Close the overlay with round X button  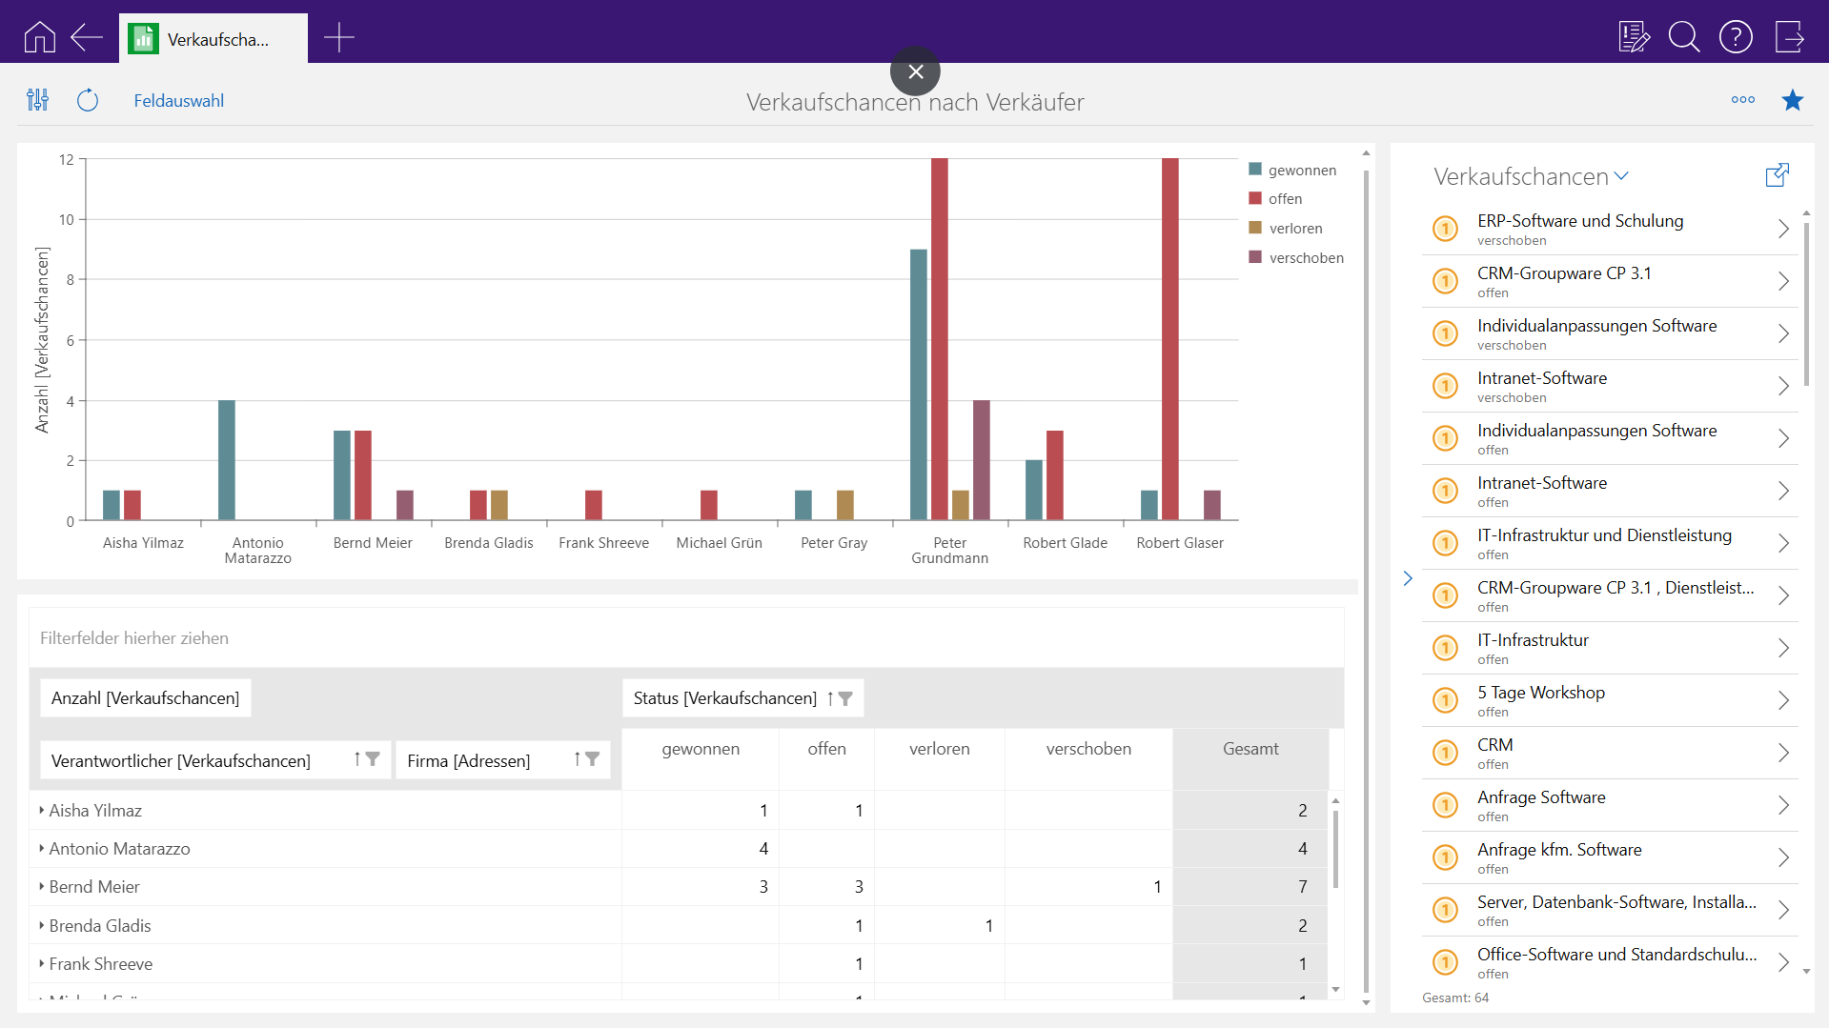[x=915, y=71]
